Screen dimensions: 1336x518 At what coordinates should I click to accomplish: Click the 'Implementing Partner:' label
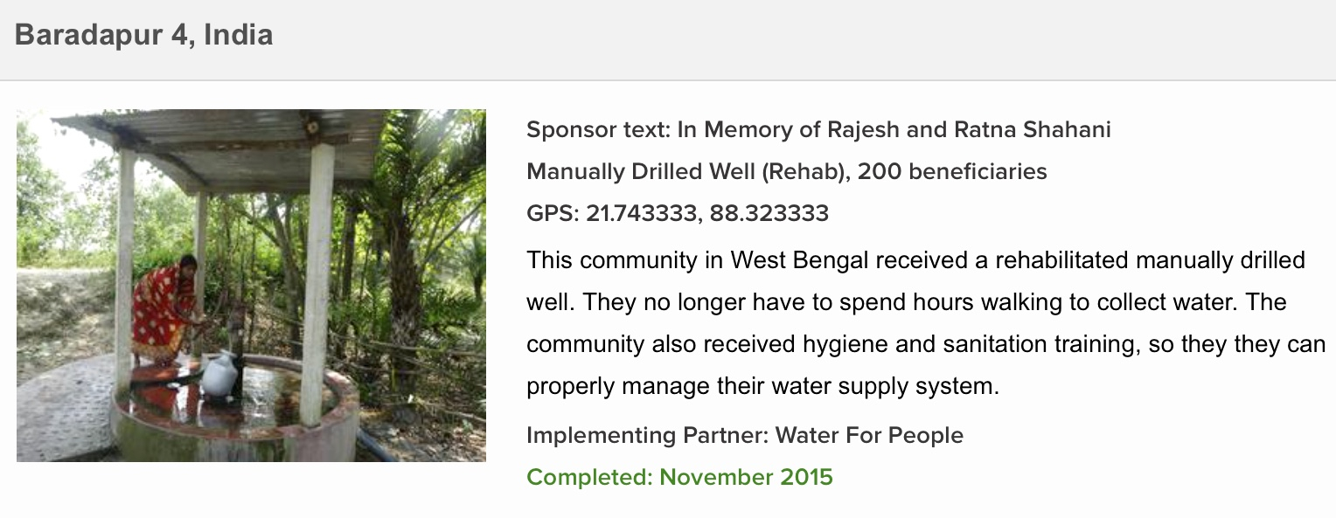647,435
